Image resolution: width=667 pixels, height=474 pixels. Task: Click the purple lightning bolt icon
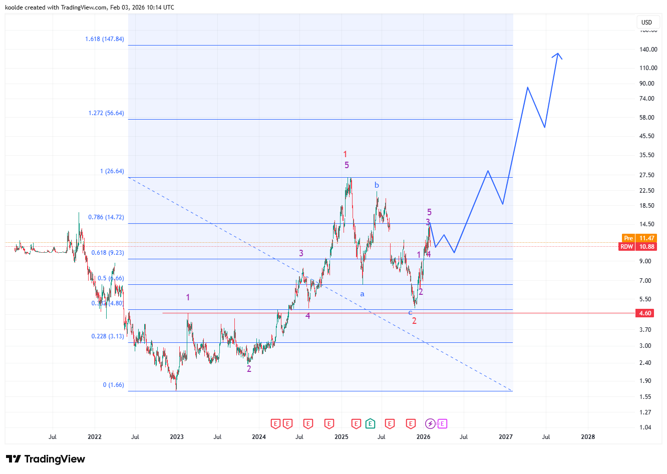point(430,424)
